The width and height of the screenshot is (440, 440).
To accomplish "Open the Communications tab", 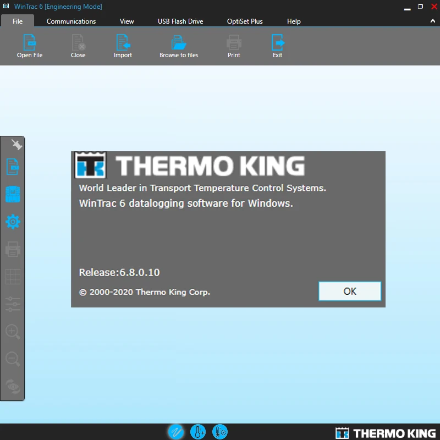I will point(71,21).
